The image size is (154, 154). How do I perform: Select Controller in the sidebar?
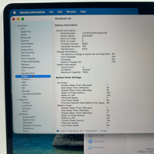26,47
